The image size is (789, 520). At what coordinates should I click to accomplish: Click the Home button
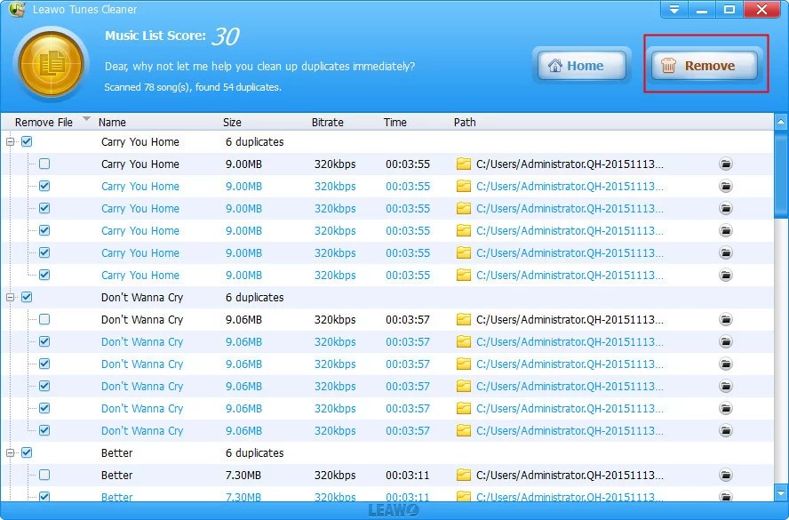point(581,65)
